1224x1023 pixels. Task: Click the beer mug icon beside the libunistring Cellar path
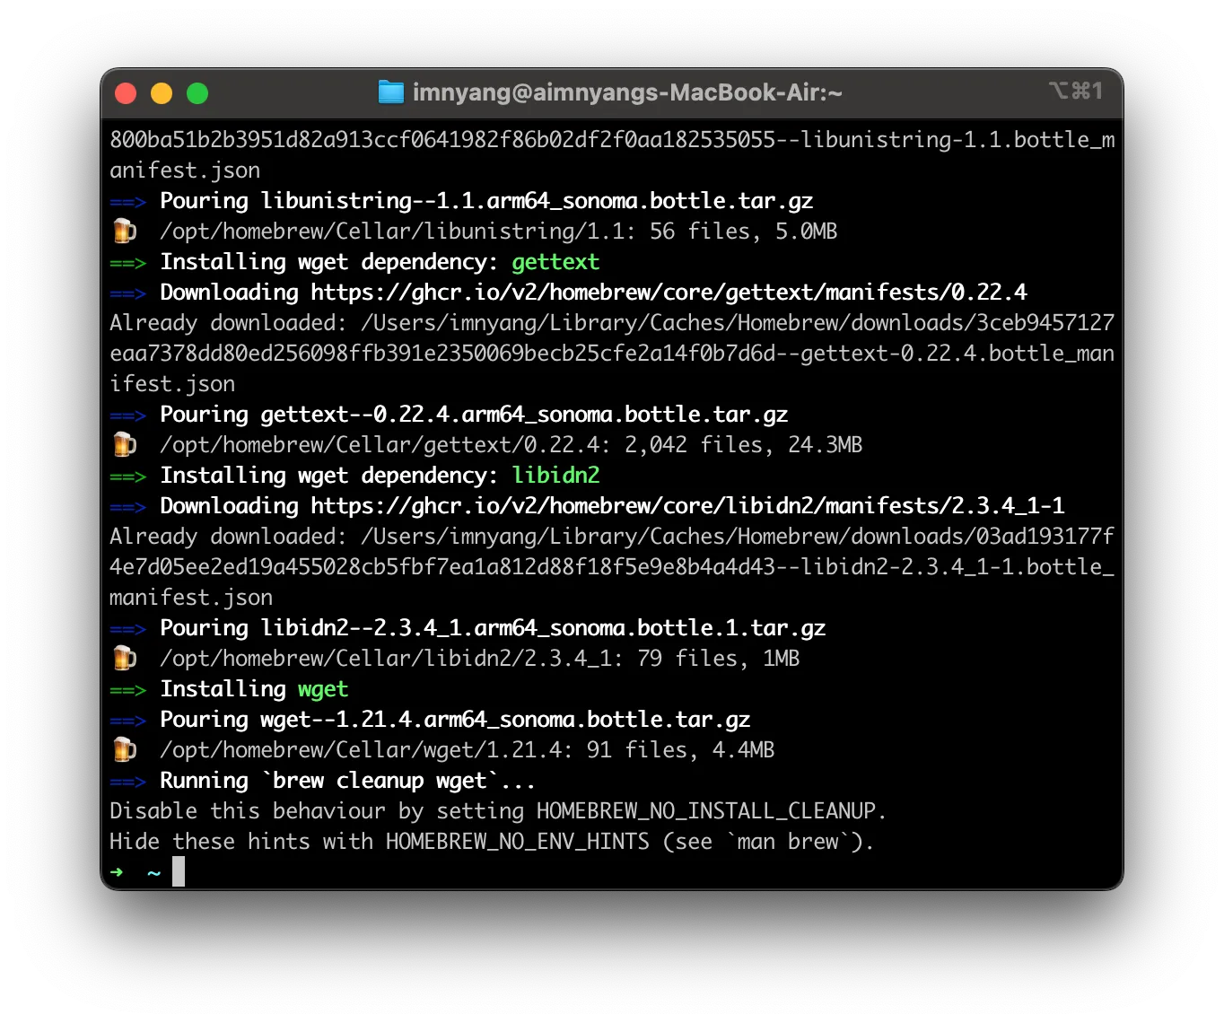click(124, 232)
